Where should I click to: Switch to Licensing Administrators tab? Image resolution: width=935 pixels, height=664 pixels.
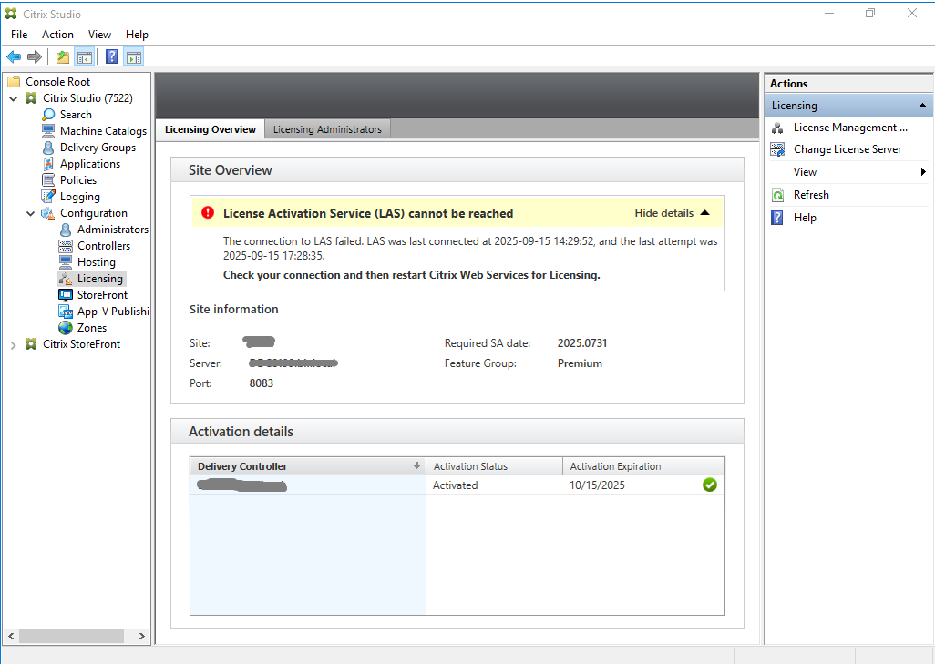327,129
